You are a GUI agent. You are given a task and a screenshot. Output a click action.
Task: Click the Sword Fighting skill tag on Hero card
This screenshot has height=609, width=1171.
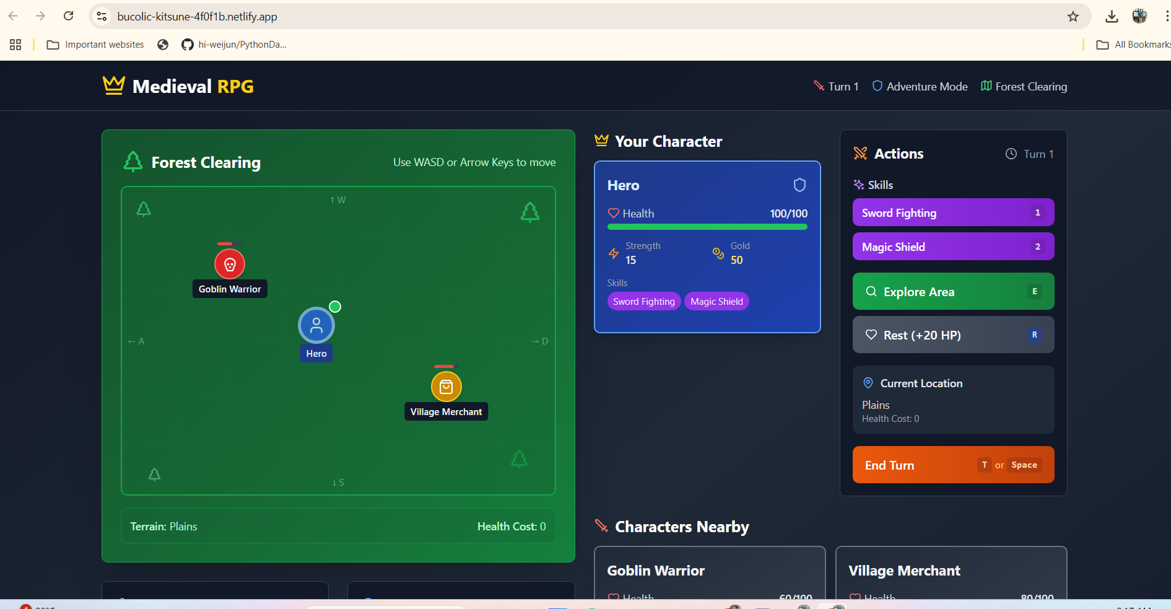(x=644, y=301)
